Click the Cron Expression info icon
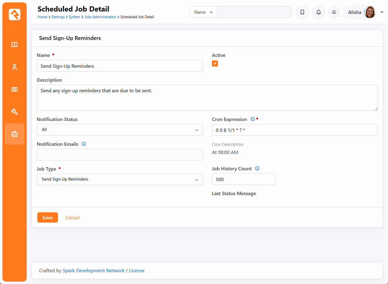Image resolution: width=388 pixels, height=284 pixels. 253,119
